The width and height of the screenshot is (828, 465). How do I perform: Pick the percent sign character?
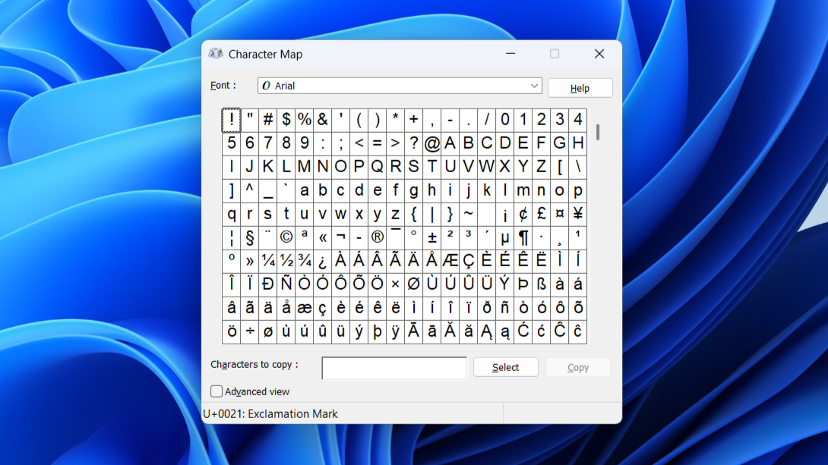304,120
